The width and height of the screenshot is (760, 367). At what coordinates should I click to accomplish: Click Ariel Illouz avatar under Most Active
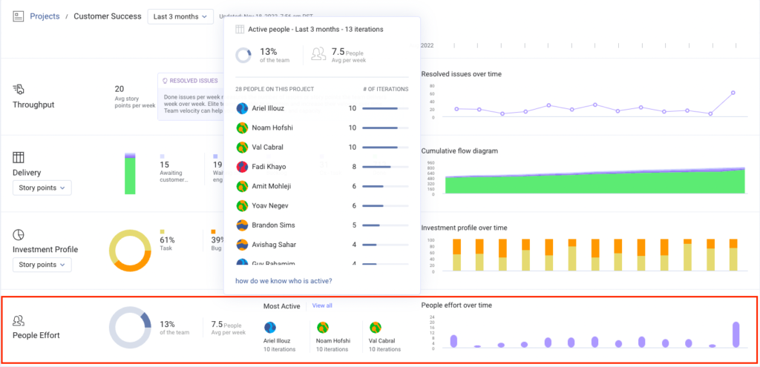(270, 327)
